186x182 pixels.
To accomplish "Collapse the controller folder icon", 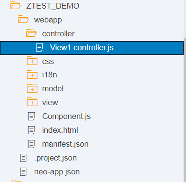I will click(x=31, y=33).
